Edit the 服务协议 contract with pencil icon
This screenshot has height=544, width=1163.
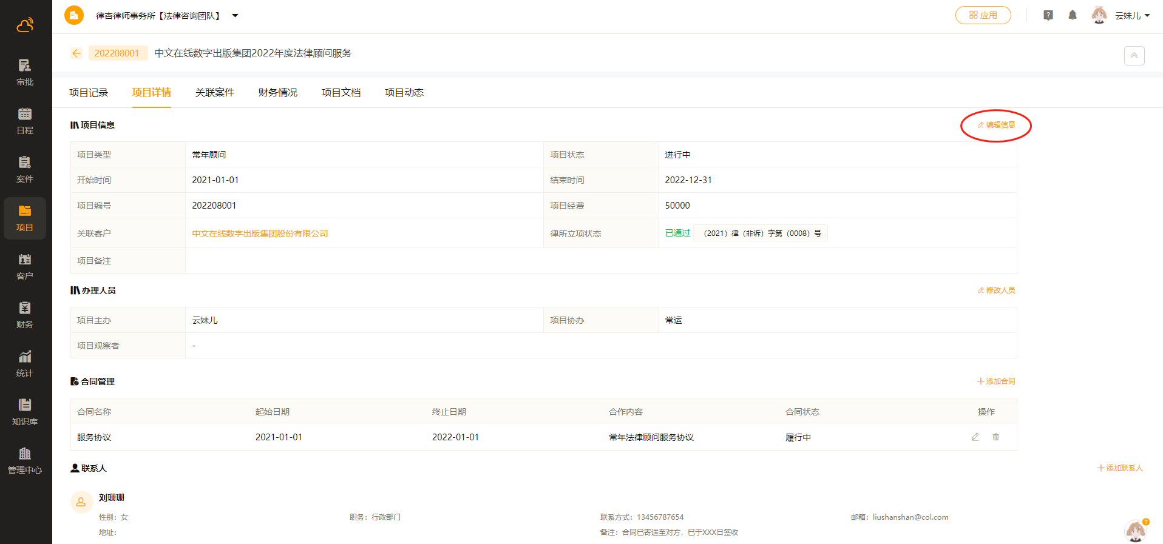[x=975, y=437]
